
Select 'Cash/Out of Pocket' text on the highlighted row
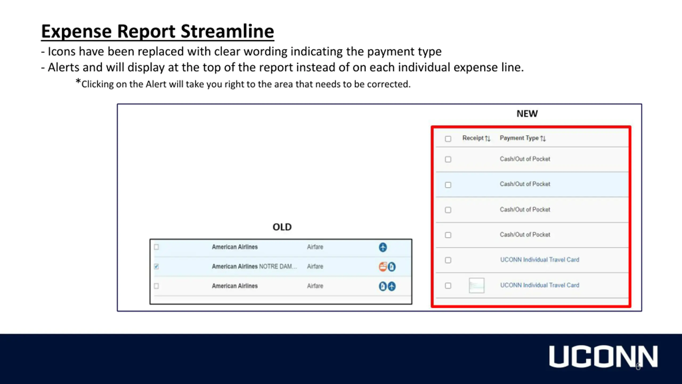[x=525, y=184]
